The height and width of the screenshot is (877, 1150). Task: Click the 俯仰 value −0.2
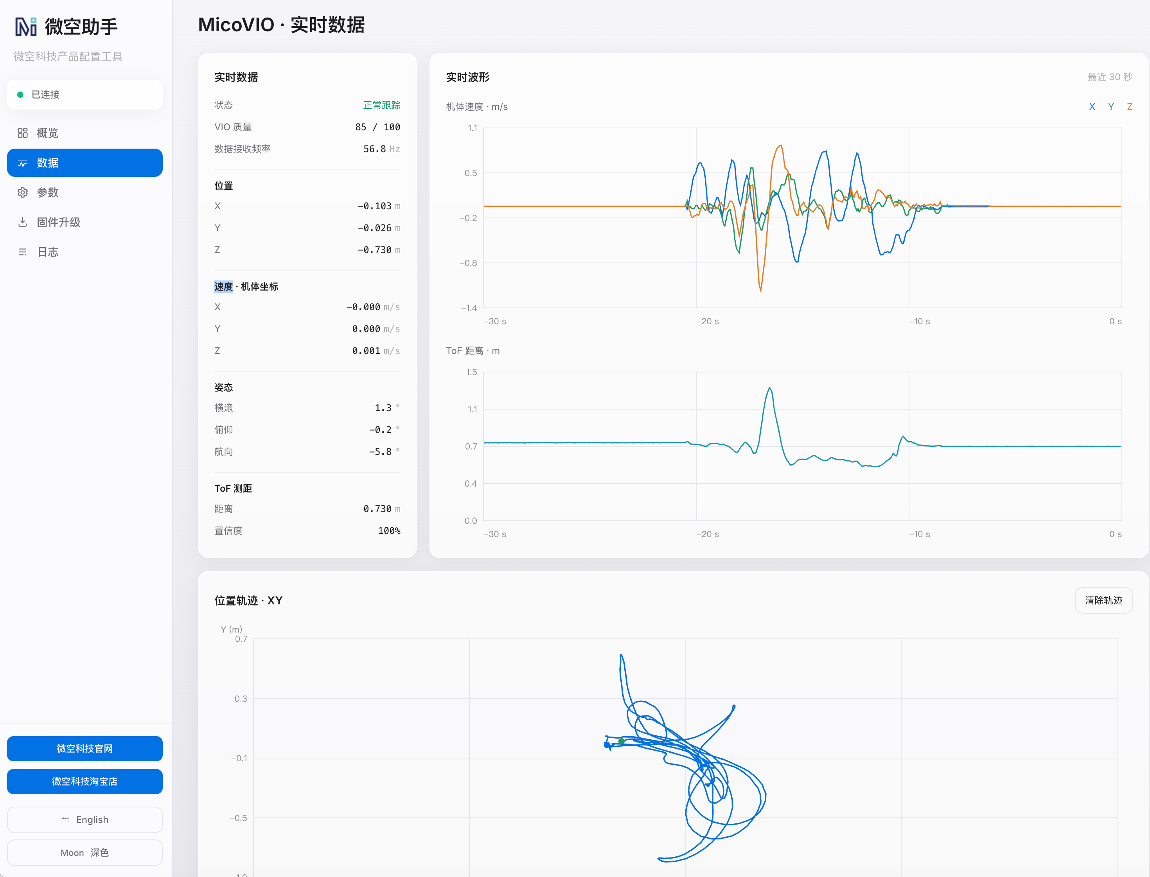pos(380,430)
